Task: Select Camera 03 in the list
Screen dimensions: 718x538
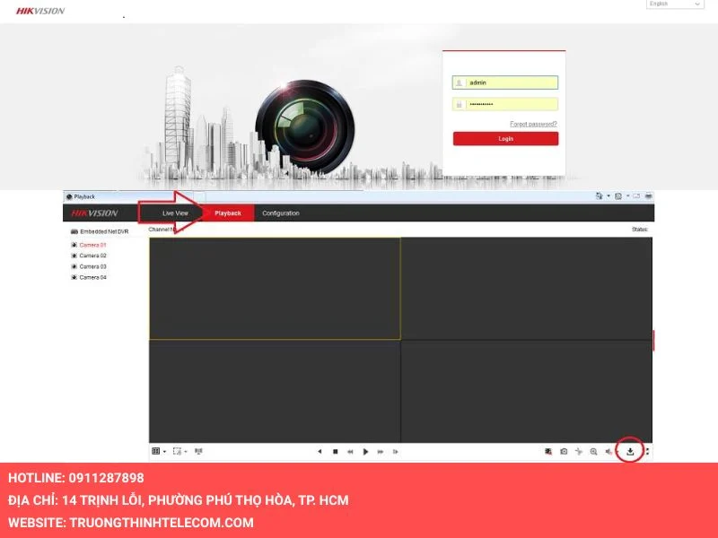Action: (93, 266)
